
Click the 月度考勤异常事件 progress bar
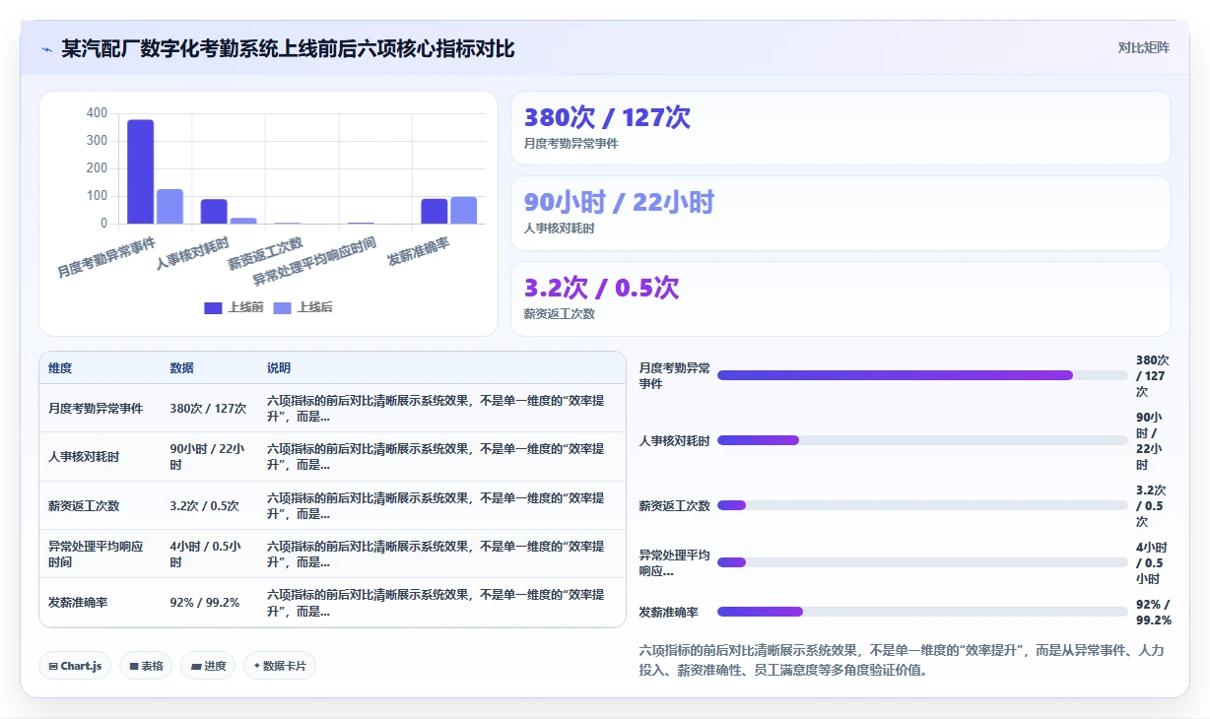pos(922,375)
